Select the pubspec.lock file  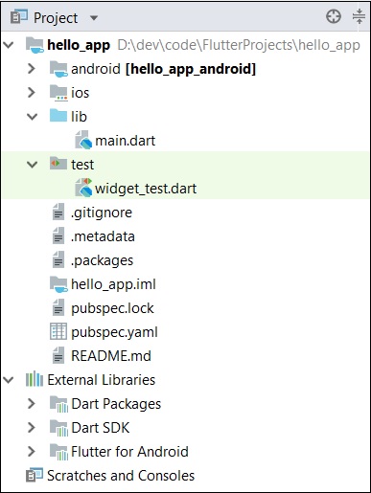(x=112, y=308)
